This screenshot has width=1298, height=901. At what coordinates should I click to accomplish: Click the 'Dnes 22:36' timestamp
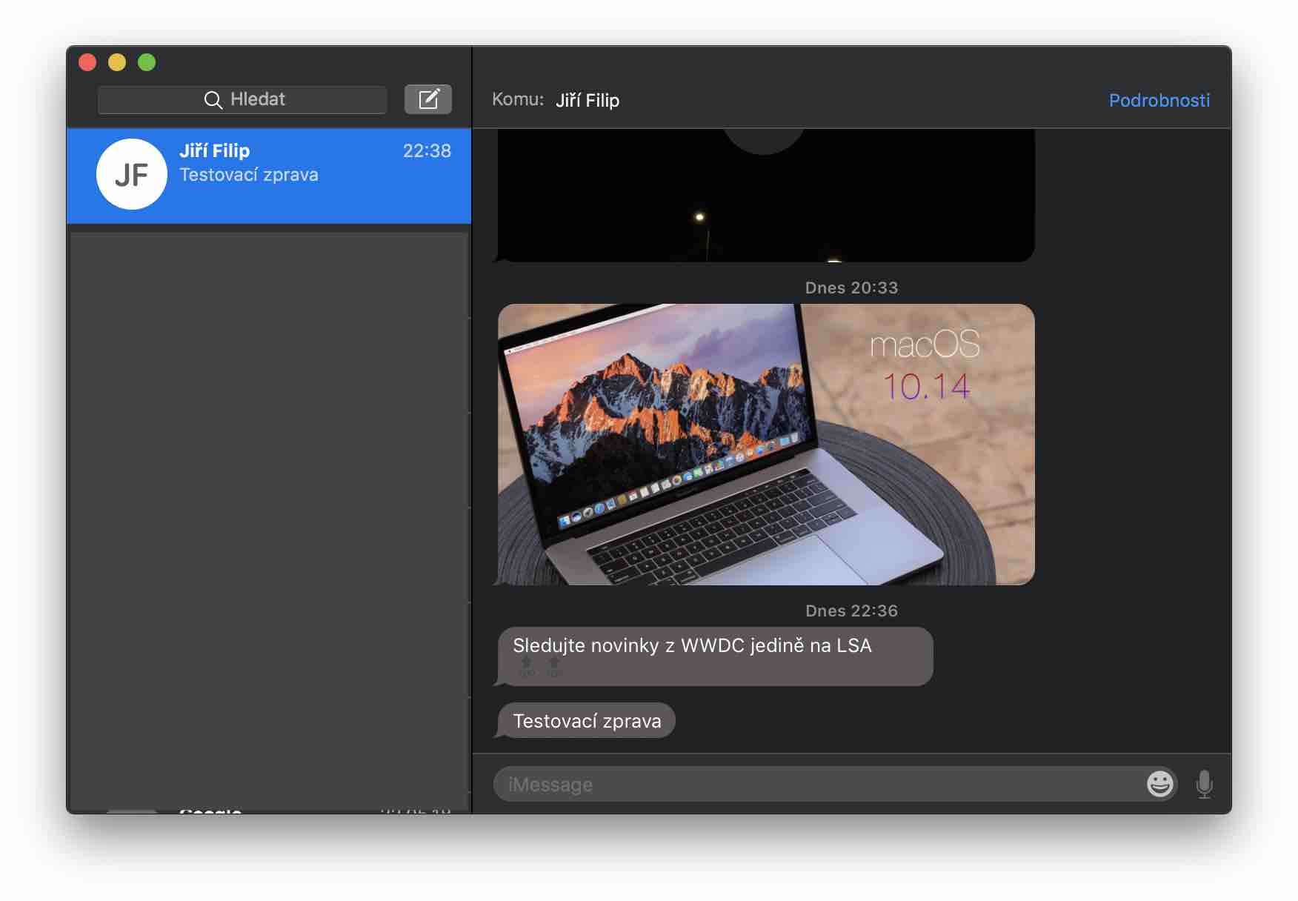tap(851, 611)
